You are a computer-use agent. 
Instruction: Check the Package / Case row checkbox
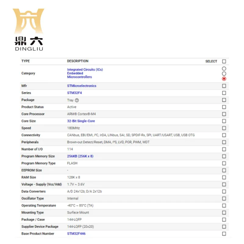click(224, 220)
